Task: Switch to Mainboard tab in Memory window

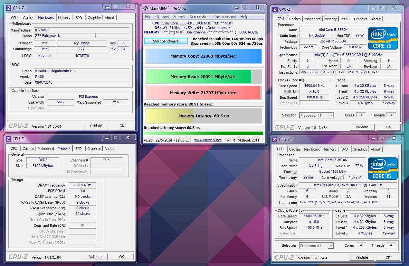Action: (x=46, y=149)
